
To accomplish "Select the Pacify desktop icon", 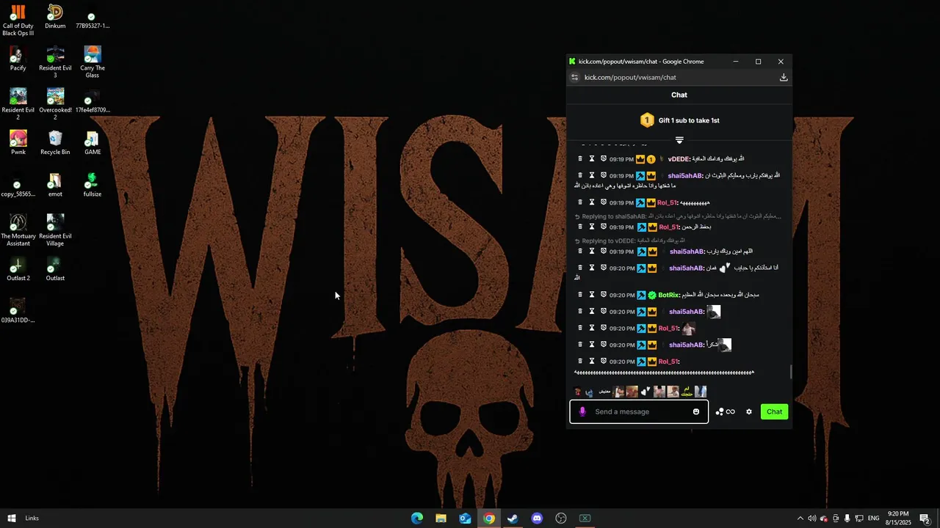I will [x=18, y=59].
